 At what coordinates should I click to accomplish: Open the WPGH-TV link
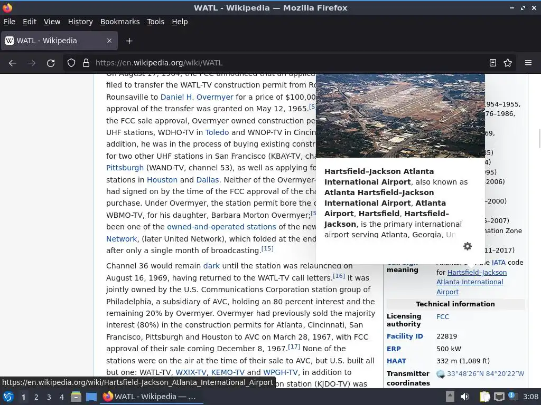click(281, 373)
